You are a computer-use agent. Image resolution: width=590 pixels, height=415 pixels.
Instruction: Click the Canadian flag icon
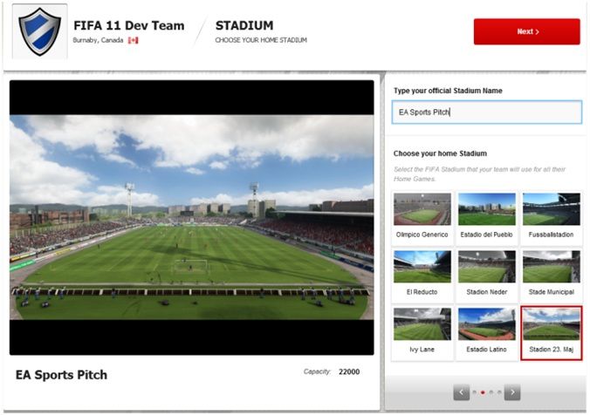(133, 40)
